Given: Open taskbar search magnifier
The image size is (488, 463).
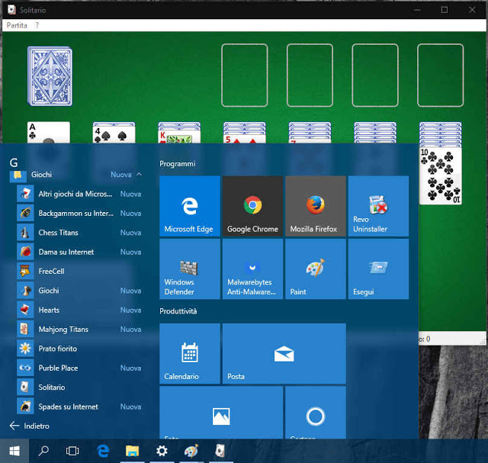Looking at the screenshot, I should pyautogui.click(x=43, y=451).
